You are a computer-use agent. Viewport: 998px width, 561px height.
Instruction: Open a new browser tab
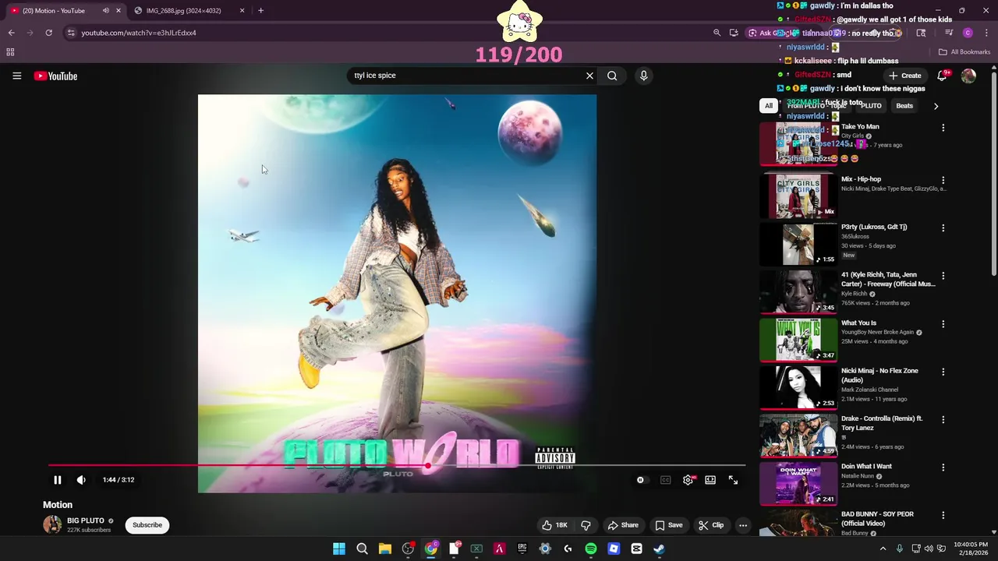pyautogui.click(x=260, y=11)
